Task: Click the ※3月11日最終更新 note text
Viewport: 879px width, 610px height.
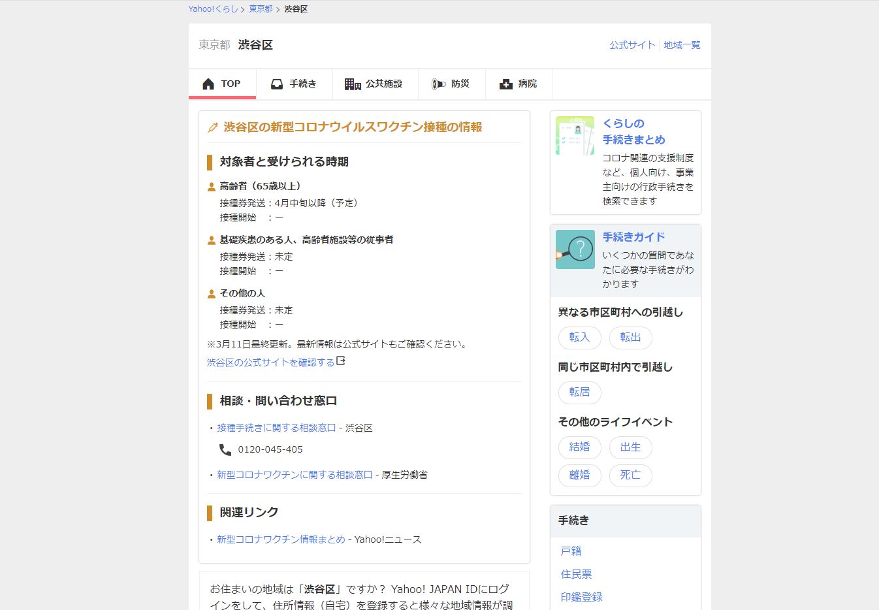Action: coord(338,344)
